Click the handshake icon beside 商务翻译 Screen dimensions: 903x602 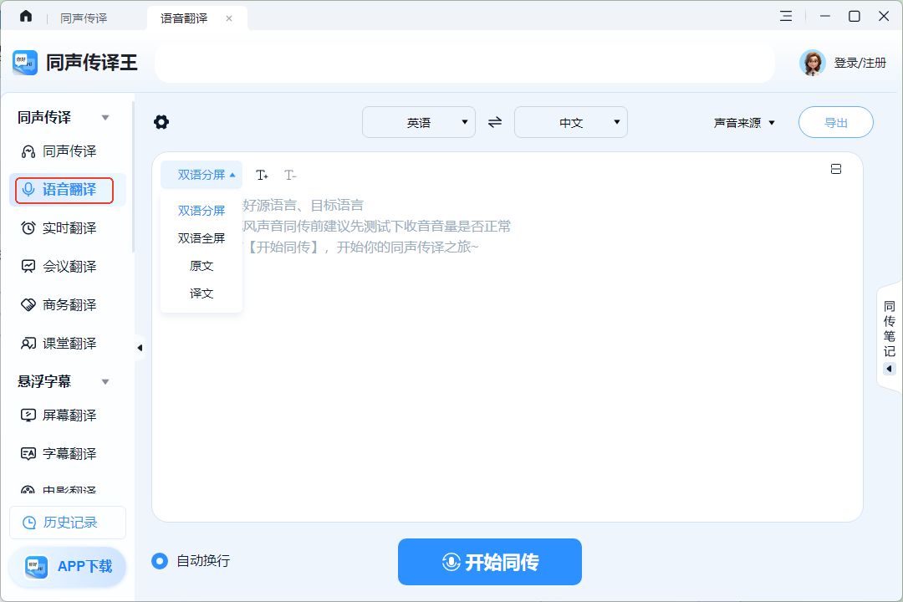click(28, 304)
